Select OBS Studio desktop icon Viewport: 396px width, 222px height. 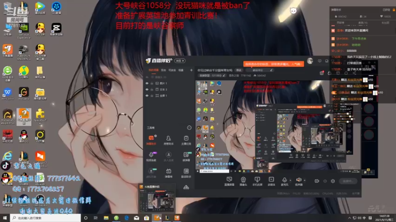[40, 201]
